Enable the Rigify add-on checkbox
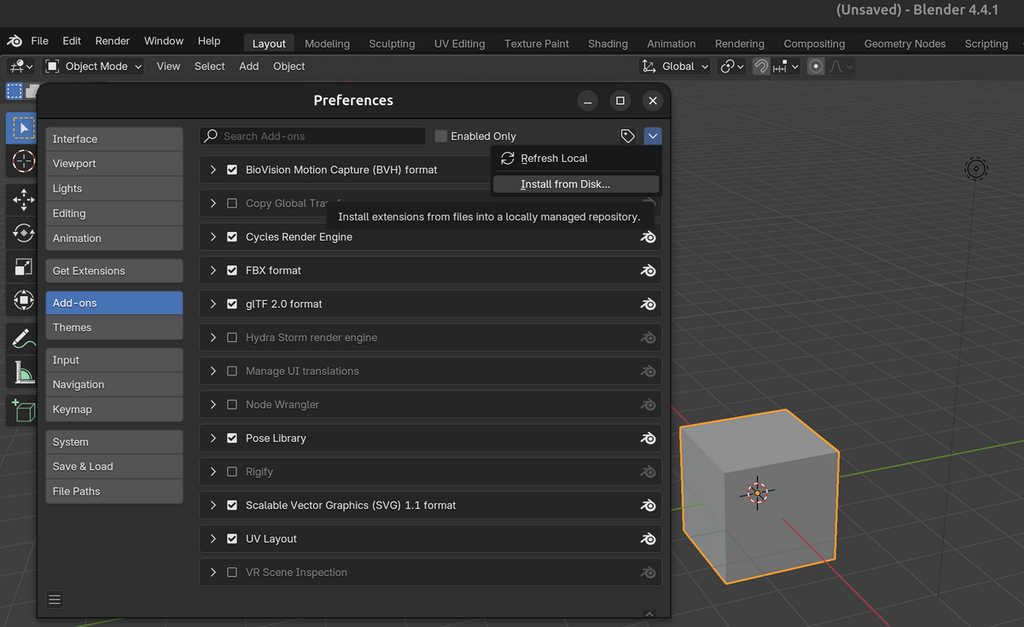1024x627 pixels. point(232,472)
